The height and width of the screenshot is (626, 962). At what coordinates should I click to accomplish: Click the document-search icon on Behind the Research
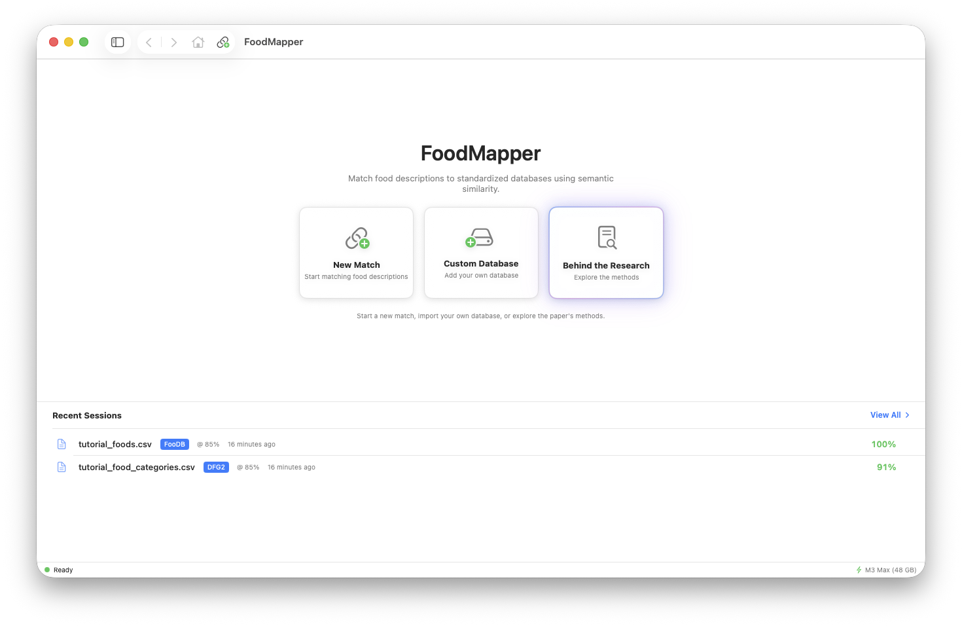[606, 237]
